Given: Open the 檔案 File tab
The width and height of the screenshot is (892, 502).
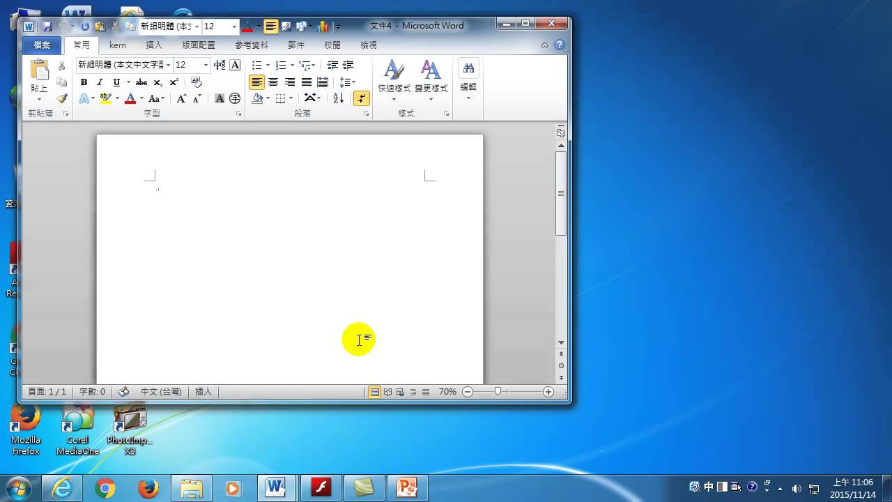Looking at the screenshot, I should pyautogui.click(x=42, y=45).
